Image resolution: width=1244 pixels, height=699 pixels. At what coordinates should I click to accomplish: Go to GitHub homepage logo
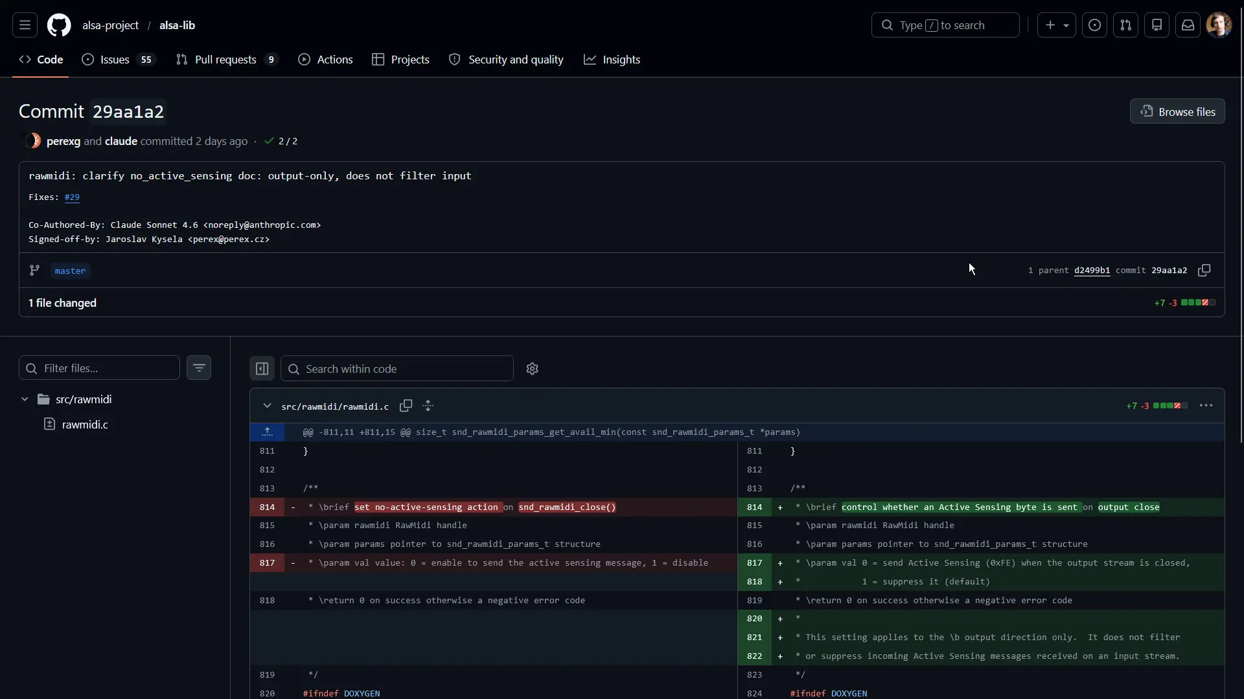click(x=59, y=25)
